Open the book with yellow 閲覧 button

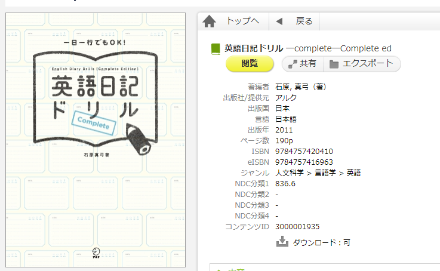tap(250, 64)
